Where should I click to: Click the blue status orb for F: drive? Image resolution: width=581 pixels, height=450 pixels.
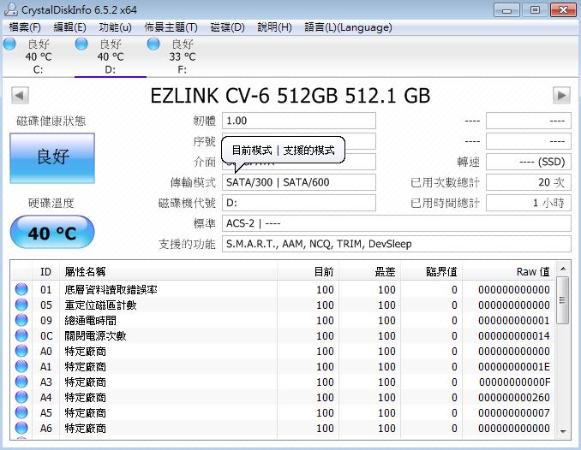(x=153, y=44)
